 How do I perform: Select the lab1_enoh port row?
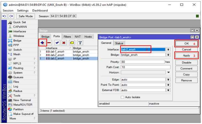(69, 52)
